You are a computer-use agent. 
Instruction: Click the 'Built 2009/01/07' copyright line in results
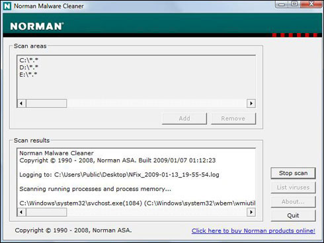(118, 160)
